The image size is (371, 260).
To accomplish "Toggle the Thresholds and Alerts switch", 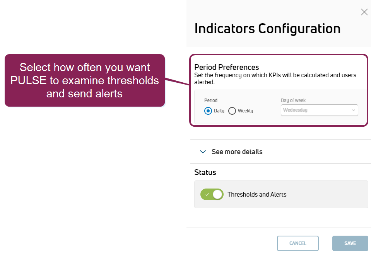I will 212,194.
